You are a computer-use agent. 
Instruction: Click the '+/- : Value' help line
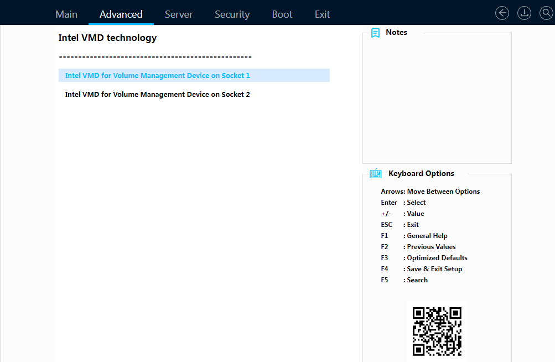tap(402, 214)
